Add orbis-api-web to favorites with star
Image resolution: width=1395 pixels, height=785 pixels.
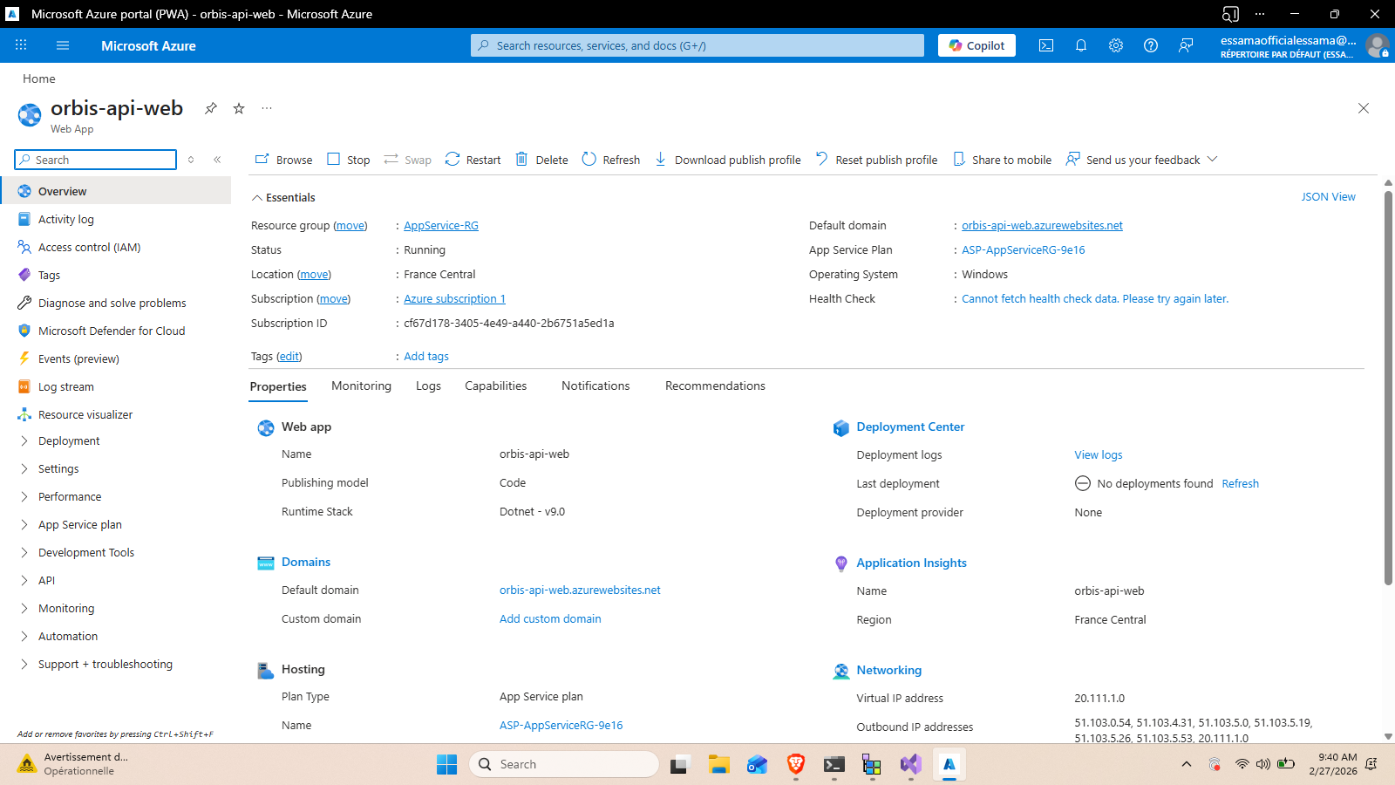(239, 108)
